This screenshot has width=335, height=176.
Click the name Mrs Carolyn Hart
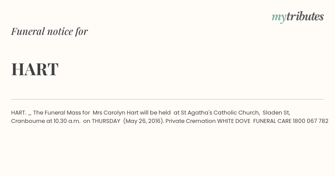pyautogui.click(x=116, y=113)
